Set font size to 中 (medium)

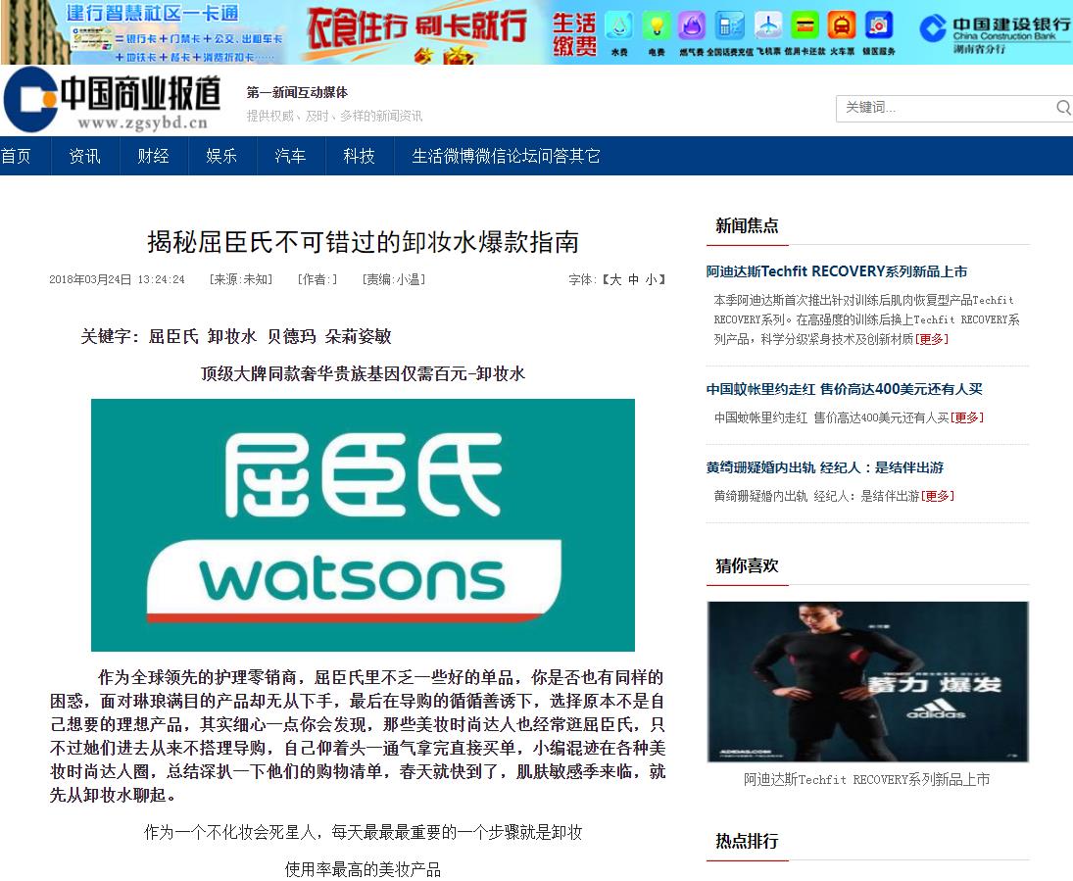pyautogui.click(x=633, y=279)
